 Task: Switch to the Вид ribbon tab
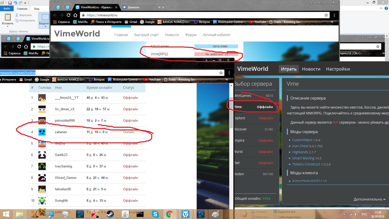pyautogui.click(x=36, y=9)
